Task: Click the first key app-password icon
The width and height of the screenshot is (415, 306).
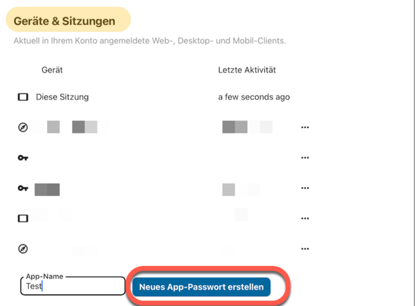Action: [23, 158]
